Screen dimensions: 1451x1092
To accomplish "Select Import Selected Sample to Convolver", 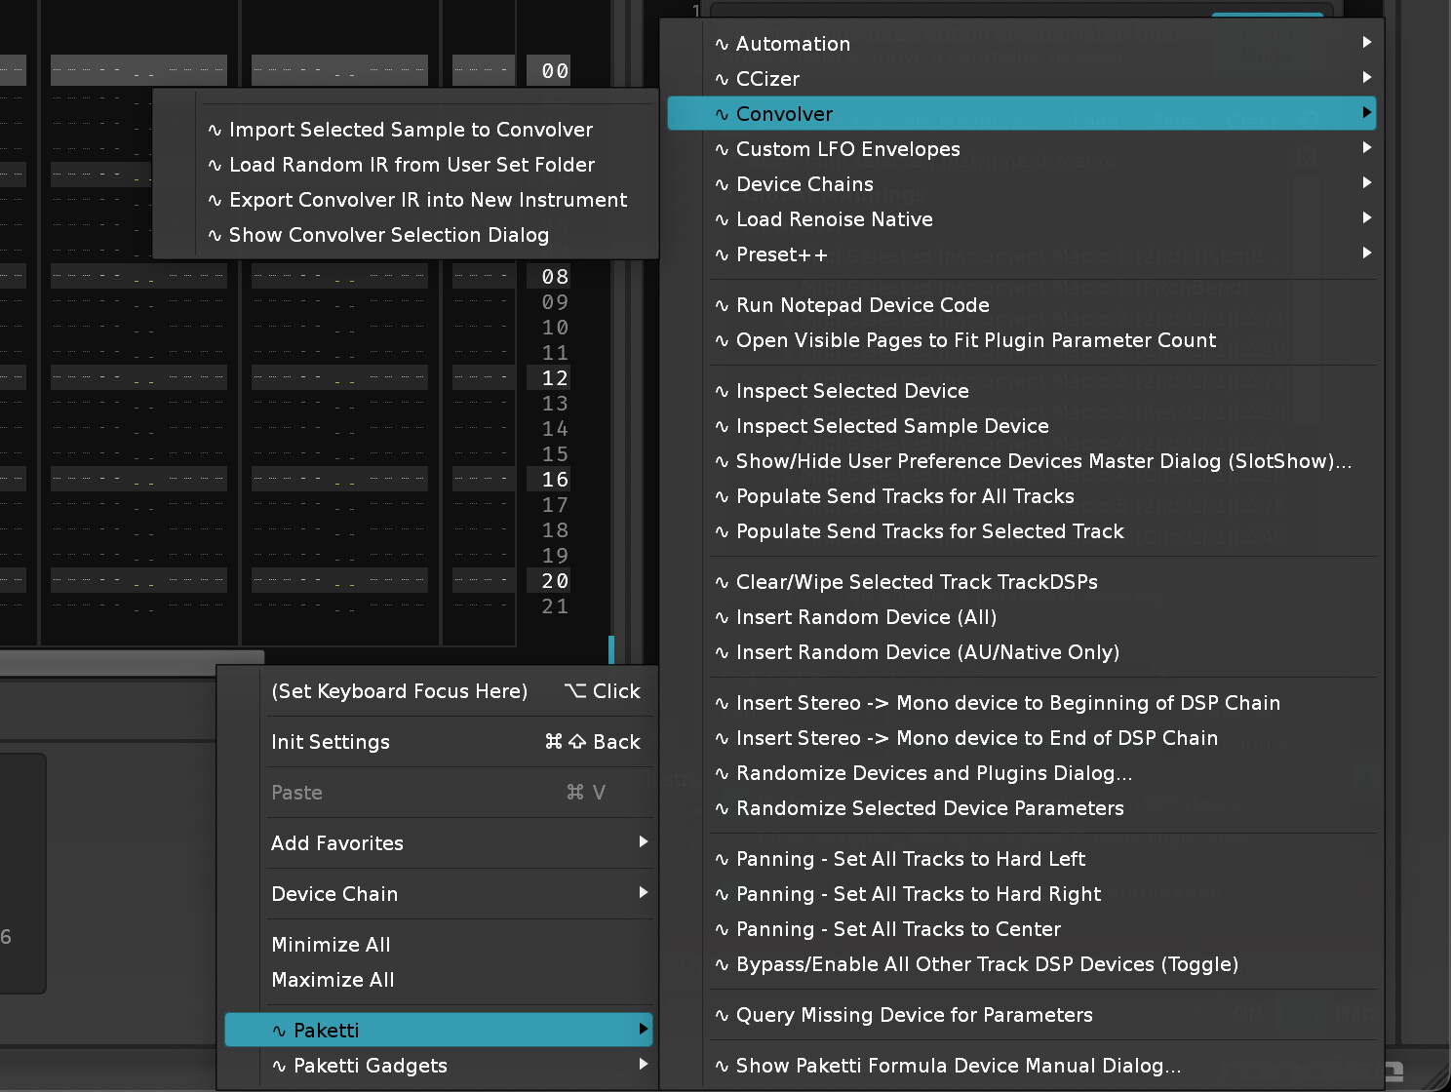I will pyautogui.click(x=410, y=130).
